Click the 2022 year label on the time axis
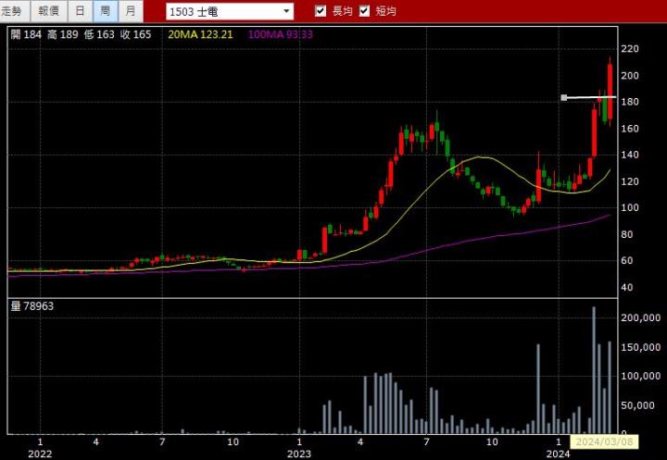This screenshot has width=667, height=460. 40,454
